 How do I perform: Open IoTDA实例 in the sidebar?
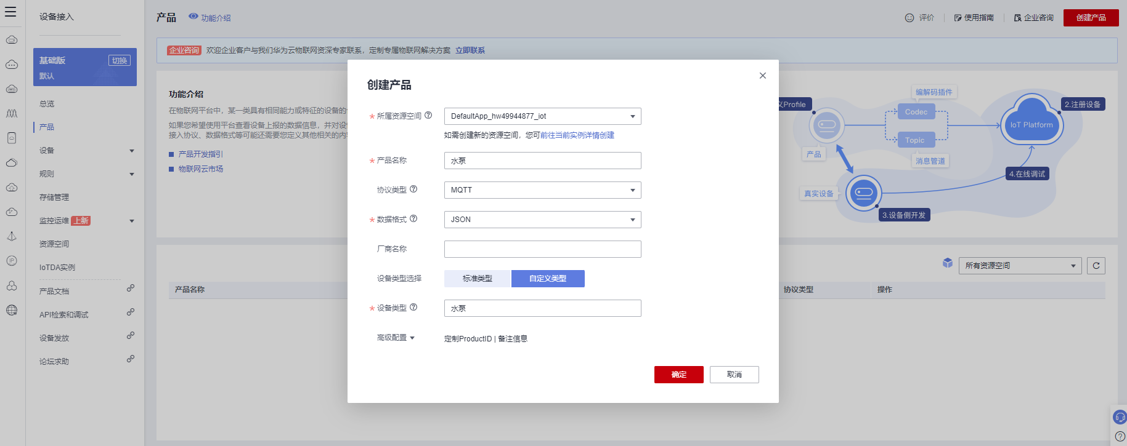57,268
